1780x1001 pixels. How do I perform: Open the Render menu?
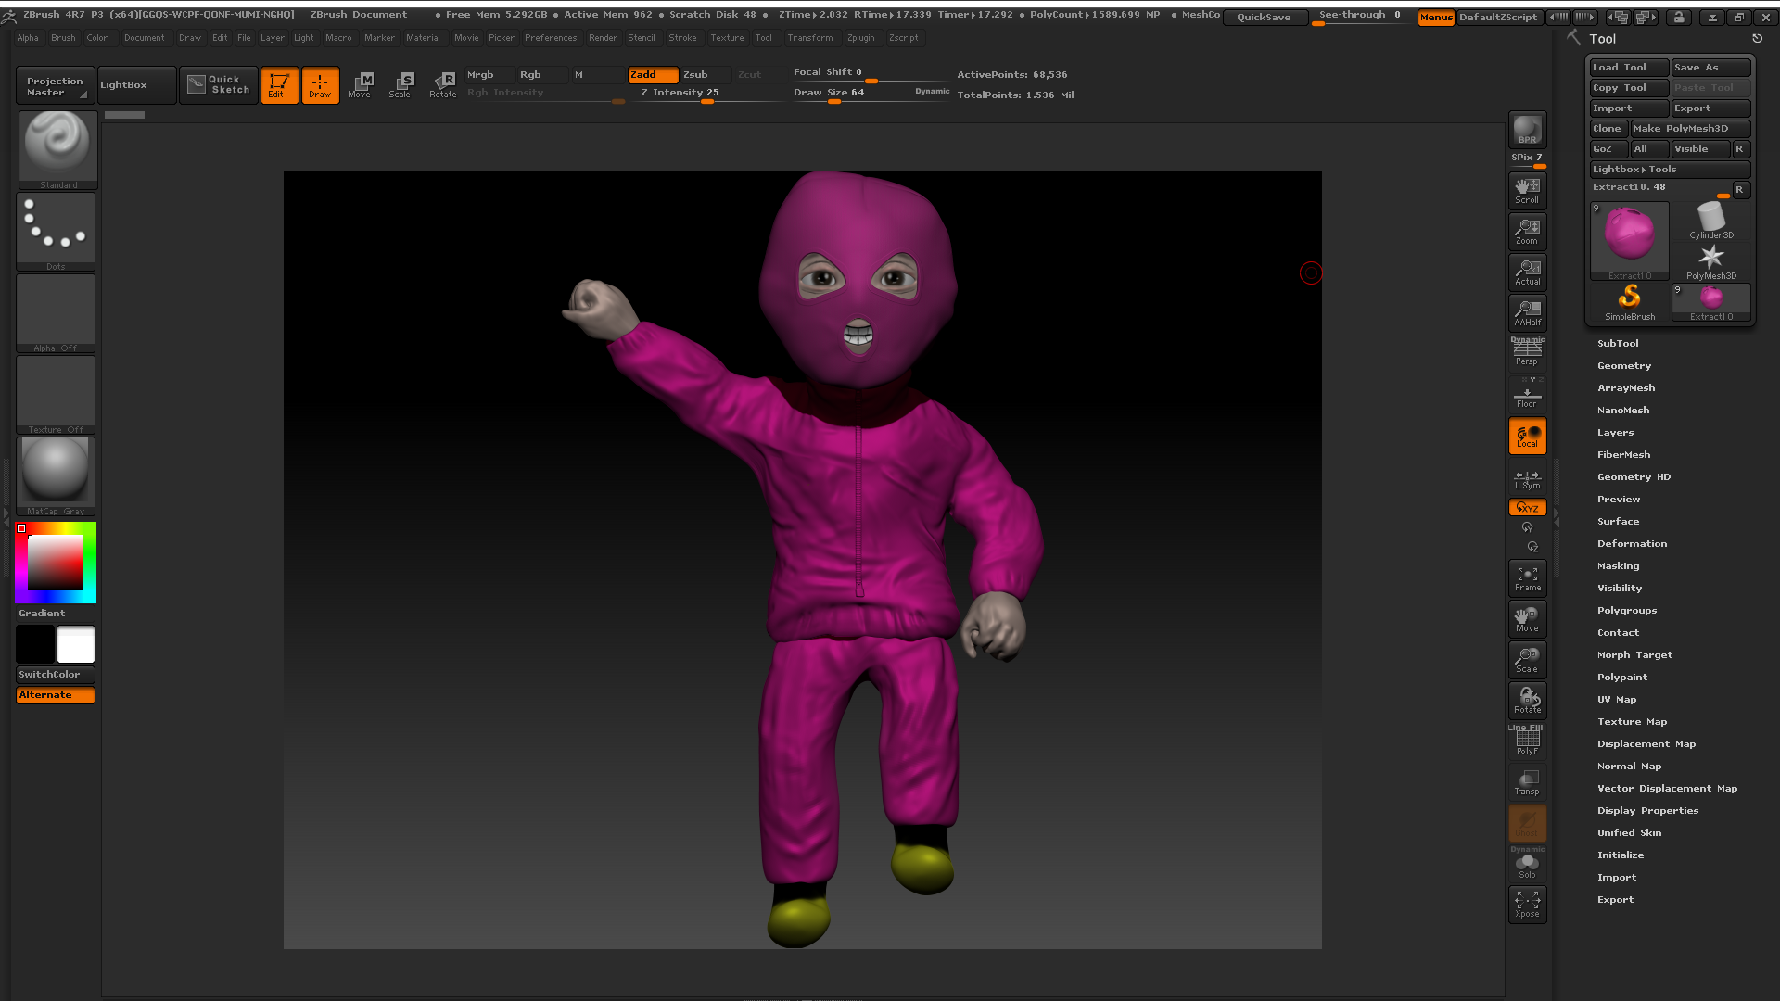coord(602,38)
